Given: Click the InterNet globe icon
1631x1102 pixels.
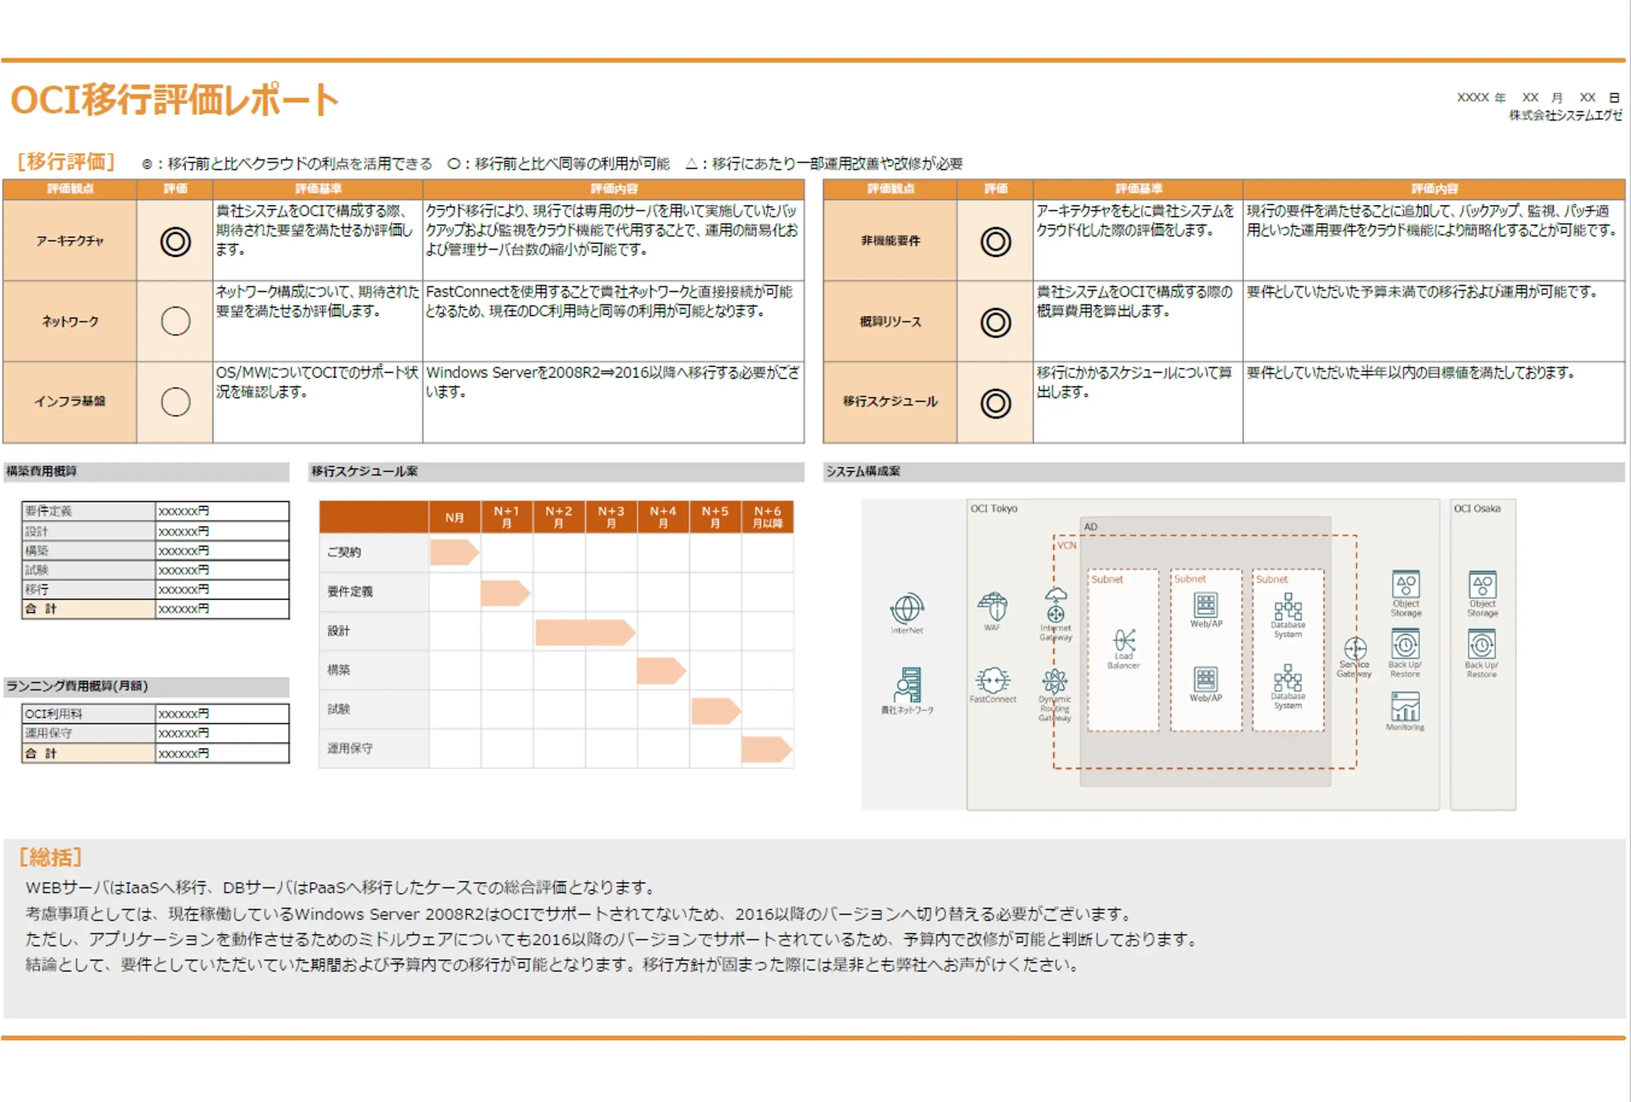Looking at the screenshot, I should (907, 608).
